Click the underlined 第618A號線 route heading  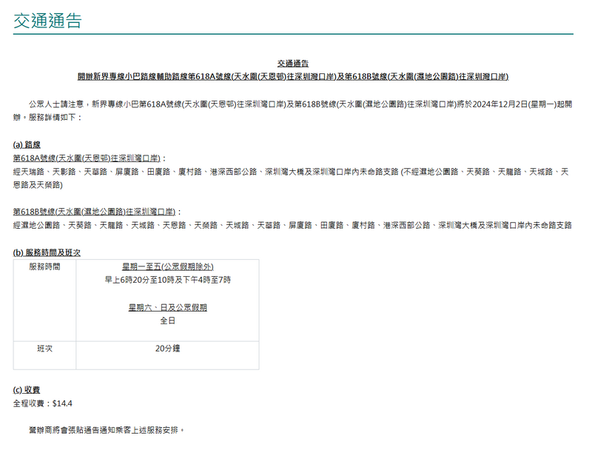pos(87,158)
